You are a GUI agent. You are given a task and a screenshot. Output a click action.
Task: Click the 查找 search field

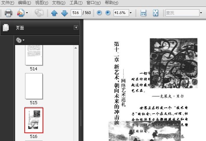pos(182,13)
